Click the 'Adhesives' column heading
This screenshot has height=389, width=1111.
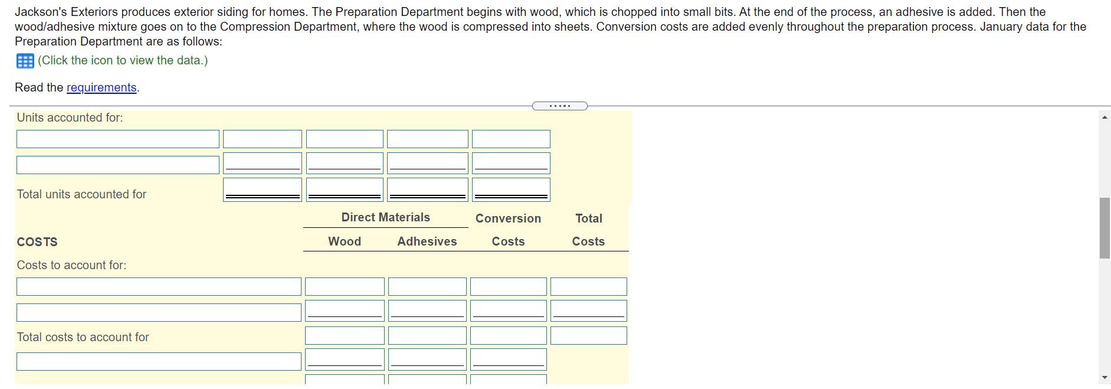pyautogui.click(x=427, y=241)
